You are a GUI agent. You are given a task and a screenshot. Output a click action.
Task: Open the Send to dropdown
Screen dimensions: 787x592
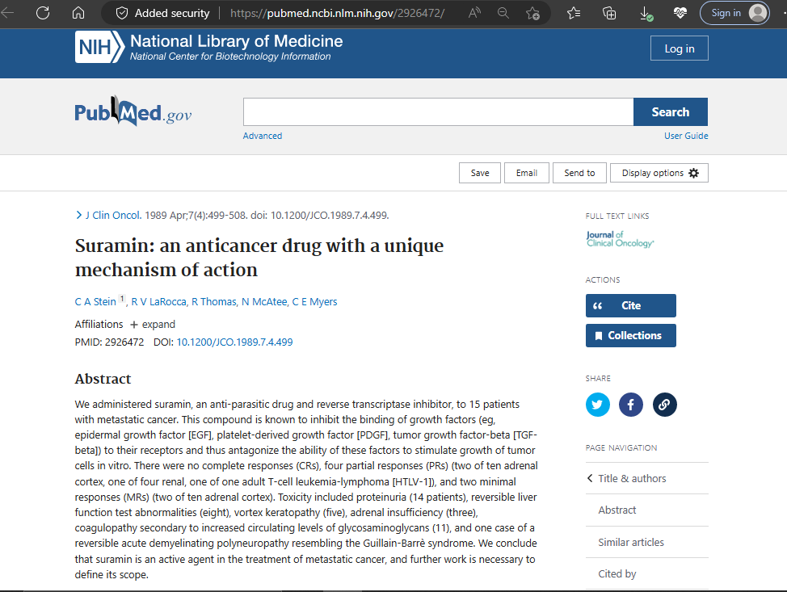579,173
